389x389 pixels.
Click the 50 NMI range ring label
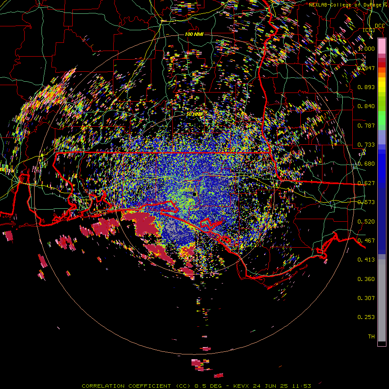(x=194, y=115)
